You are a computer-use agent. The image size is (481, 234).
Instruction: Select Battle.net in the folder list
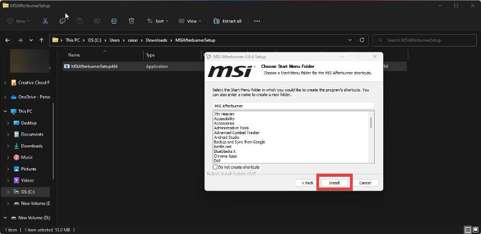click(223, 147)
